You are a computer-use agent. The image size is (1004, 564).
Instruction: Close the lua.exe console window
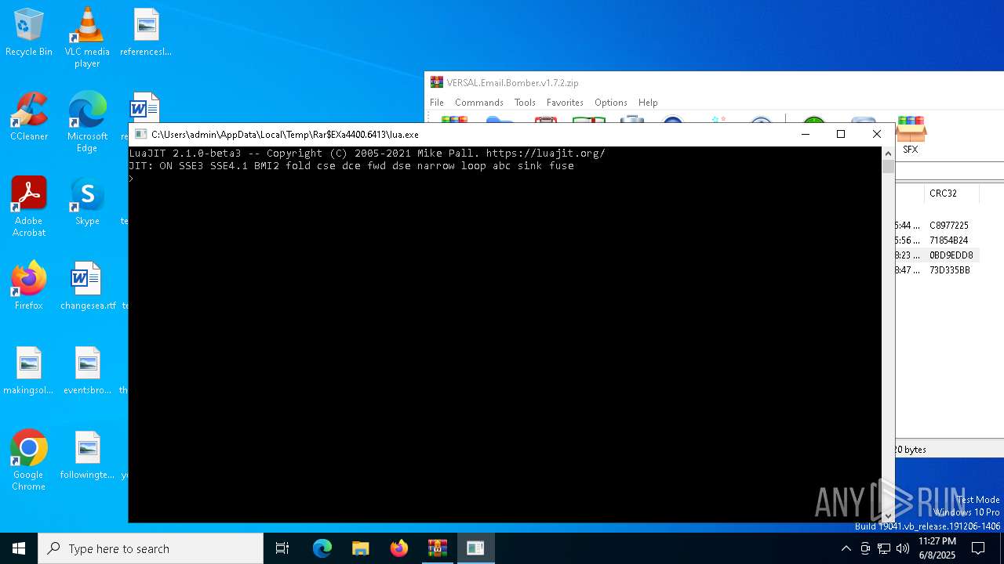pos(877,134)
